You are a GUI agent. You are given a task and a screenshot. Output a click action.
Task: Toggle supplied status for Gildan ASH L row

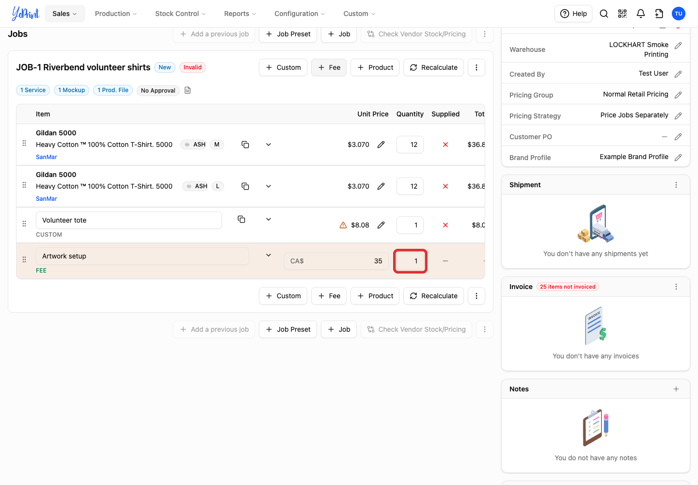445,186
